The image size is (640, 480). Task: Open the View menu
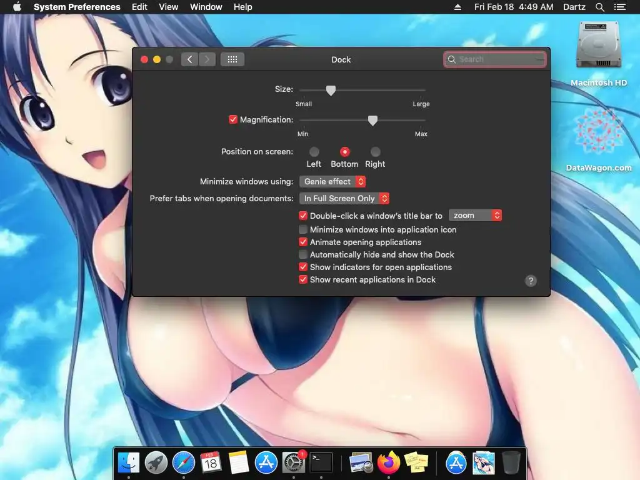coord(169,7)
